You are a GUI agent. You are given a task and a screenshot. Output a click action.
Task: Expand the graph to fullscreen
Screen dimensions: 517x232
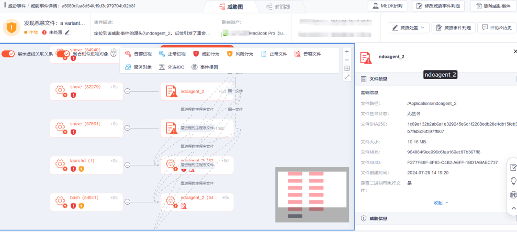[347, 77]
